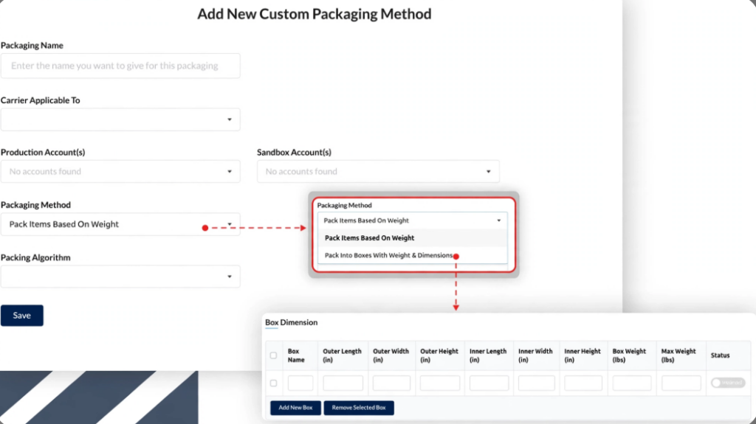
Task: Click the Save button
Action: pyautogui.click(x=21, y=316)
